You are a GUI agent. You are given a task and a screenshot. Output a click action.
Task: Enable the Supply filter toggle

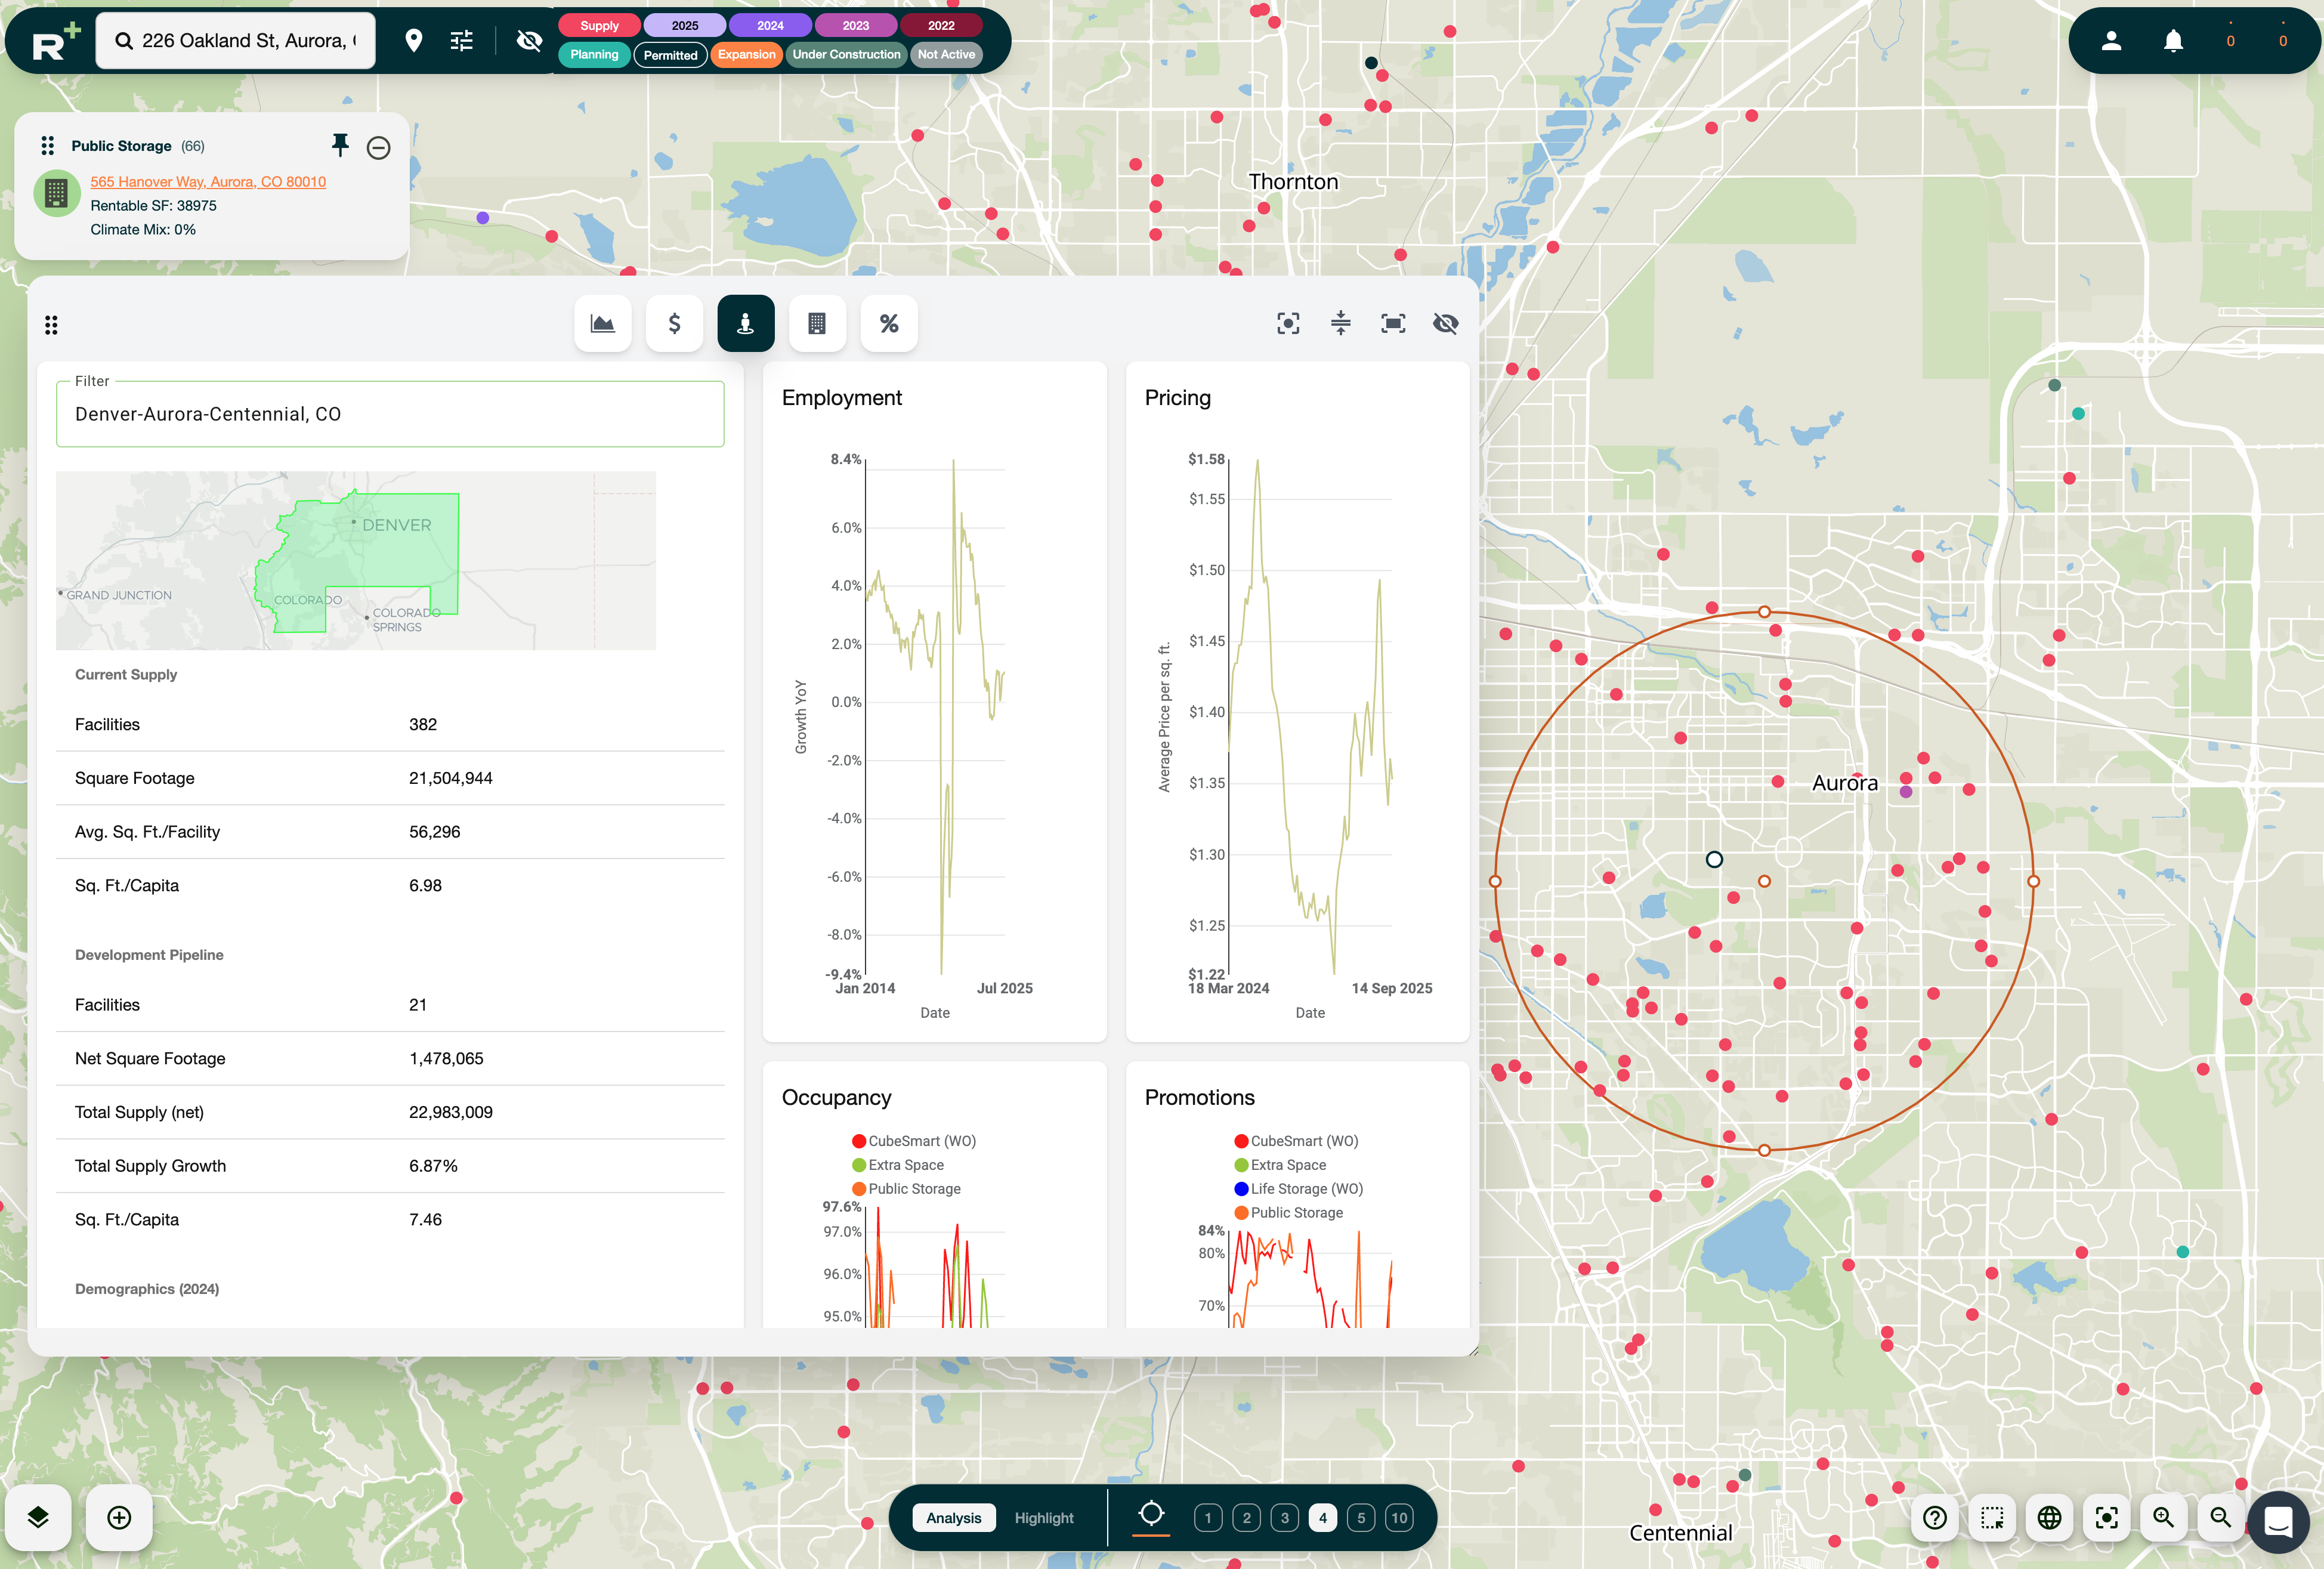598,25
